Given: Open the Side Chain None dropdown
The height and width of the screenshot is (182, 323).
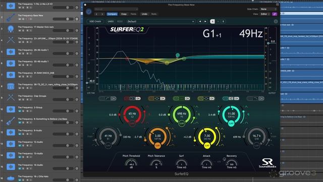Looking at the screenshot, I should pos(268,9).
